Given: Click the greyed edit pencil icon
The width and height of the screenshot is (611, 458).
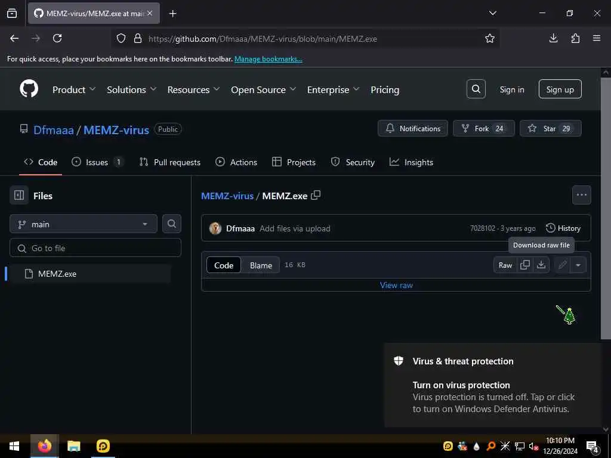Looking at the screenshot, I should 562,265.
